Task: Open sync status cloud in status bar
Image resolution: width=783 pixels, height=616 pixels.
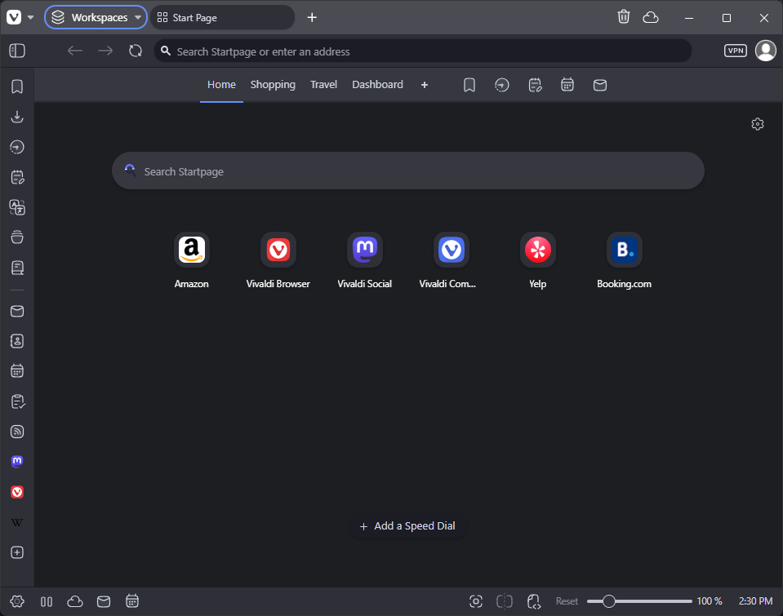Action: pos(75,601)
